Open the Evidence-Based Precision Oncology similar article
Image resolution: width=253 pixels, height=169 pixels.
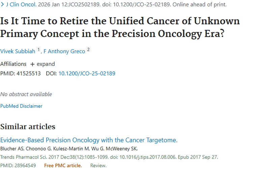pyautogui.click(x=89, y=140)
